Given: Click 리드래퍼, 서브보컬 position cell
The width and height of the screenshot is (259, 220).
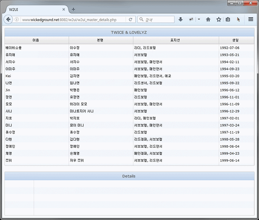Looking at the screenshot, I should coord(176,139).
